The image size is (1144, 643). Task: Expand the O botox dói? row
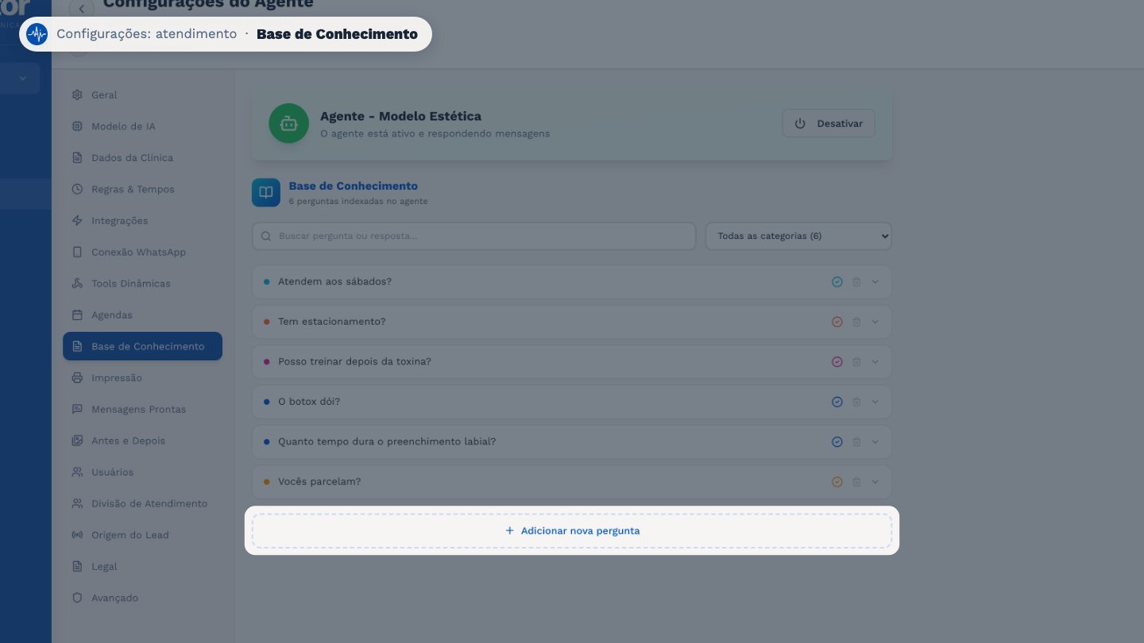pos(875,402)
